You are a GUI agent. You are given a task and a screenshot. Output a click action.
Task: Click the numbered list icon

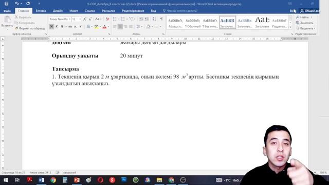pyautogui.click(x=123, y=19)
